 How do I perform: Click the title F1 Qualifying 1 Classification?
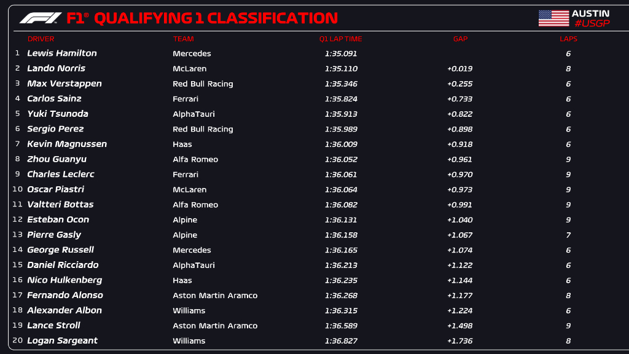(201, 18)
